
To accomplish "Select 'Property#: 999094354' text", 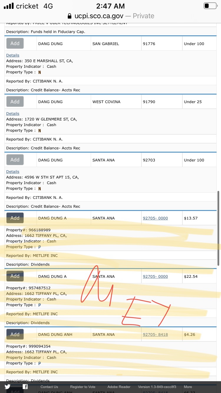I will (x=28, y=346).
